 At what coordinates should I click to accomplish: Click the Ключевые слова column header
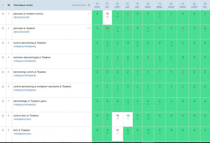coord(23,5)
